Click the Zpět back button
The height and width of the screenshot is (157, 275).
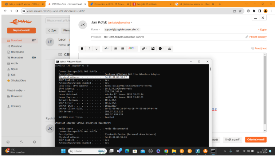[x=52, y=30]
